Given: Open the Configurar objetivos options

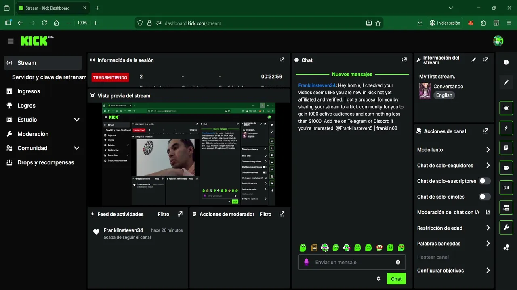Looking at the screenshot, I should click(454, 271).
